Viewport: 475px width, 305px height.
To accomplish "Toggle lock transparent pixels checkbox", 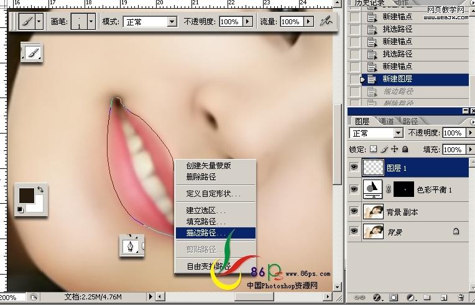I will coord(374,149).
